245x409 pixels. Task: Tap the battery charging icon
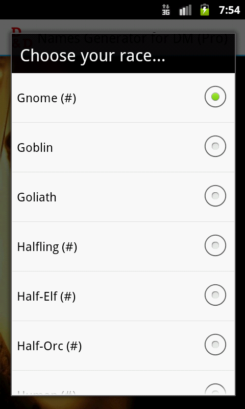[x=205, y=10]
